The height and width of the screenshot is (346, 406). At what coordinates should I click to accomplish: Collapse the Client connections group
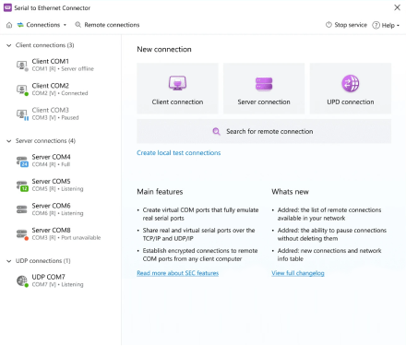(9, 45)
